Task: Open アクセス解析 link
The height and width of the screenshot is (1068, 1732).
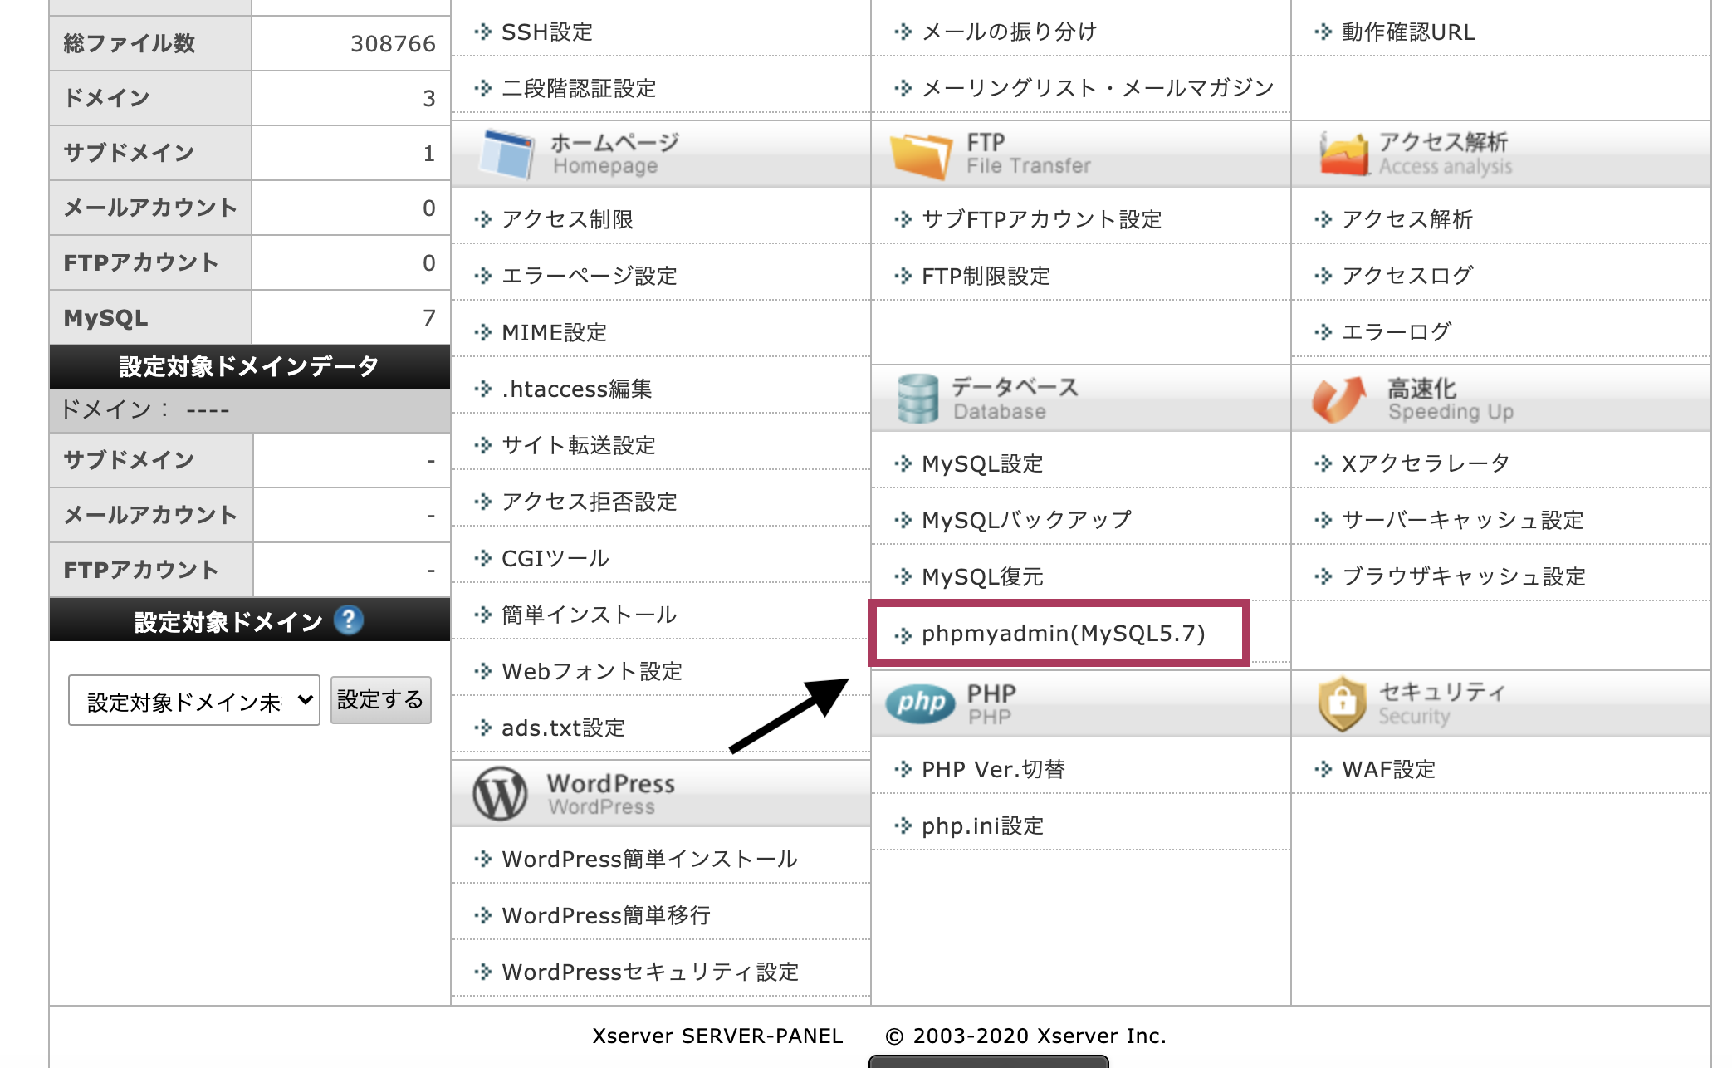Action: tap(1407, 219)
